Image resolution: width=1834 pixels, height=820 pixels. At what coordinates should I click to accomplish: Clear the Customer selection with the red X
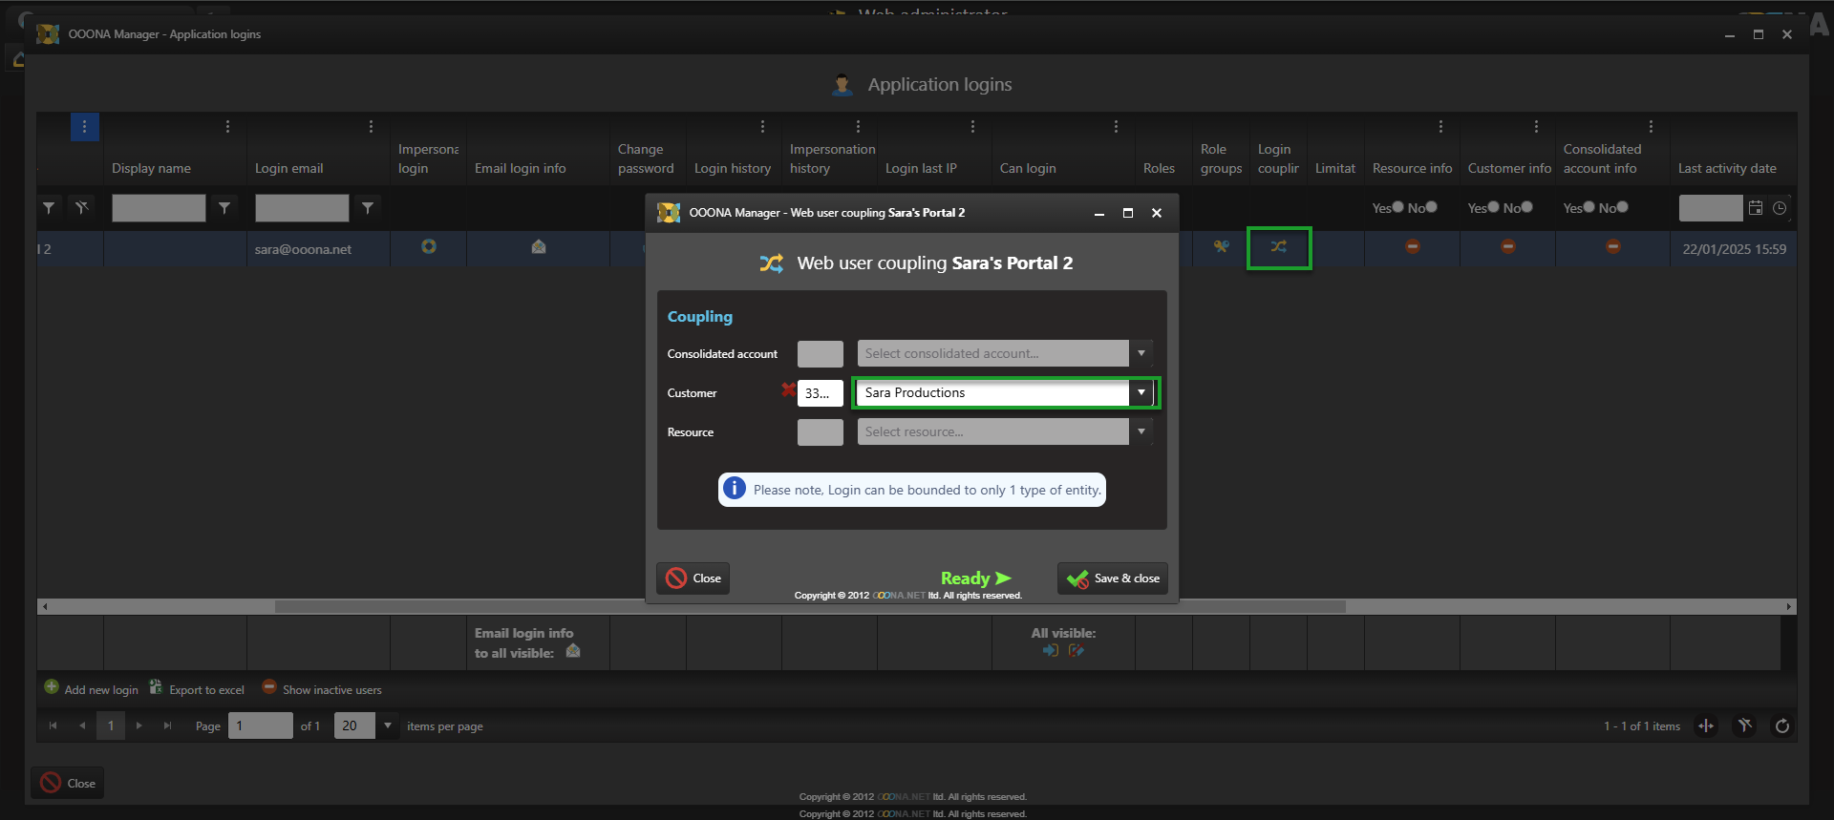pos(788,389)
